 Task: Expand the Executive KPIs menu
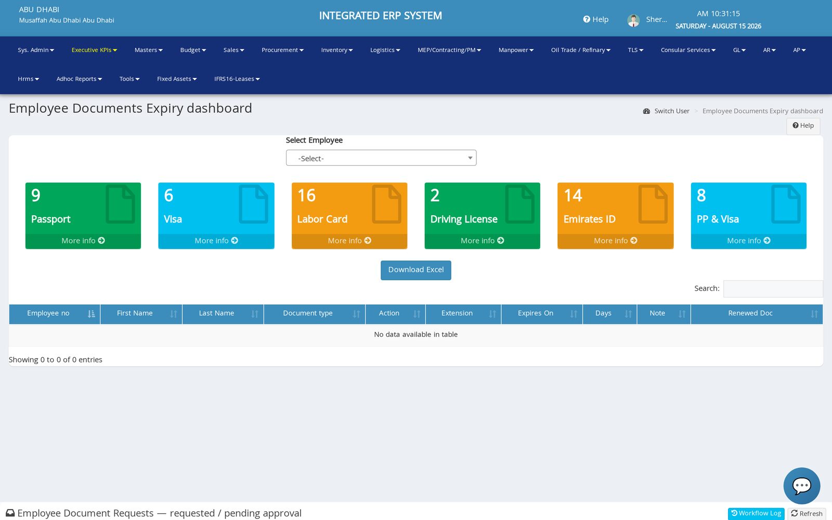coord(94,50)
